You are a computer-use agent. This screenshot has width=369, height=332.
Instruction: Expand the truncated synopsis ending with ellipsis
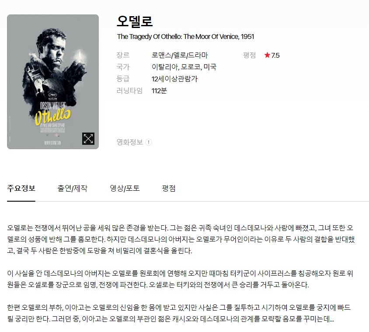(x=331, y=319)
